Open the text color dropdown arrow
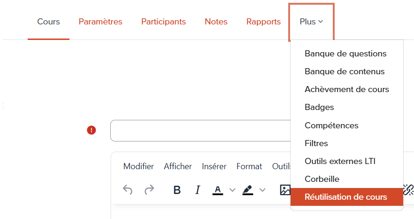The height and width of the screenshot is (219, 414). [x=232, y=190]
